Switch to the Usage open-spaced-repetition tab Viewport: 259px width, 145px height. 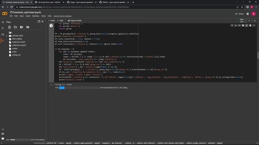(82, 2)
